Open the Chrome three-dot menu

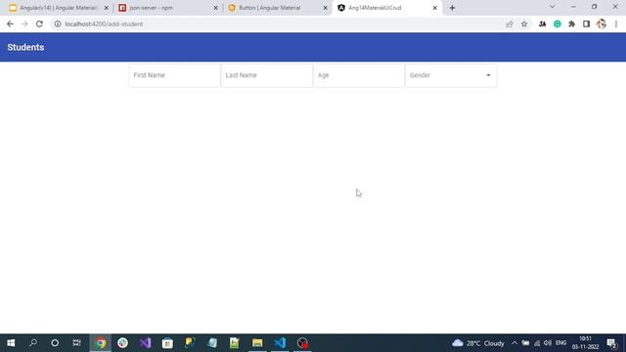point(616,23)
